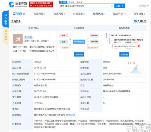
Task: Switch to the 经营风险 tab
Action: (x=59, y=14)
